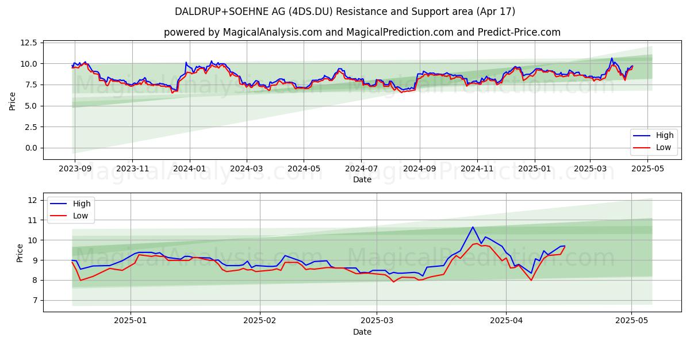Click the '7' price tick on bottom chart
This screenshot has width=690, height=345.
(x=36, y=301)
